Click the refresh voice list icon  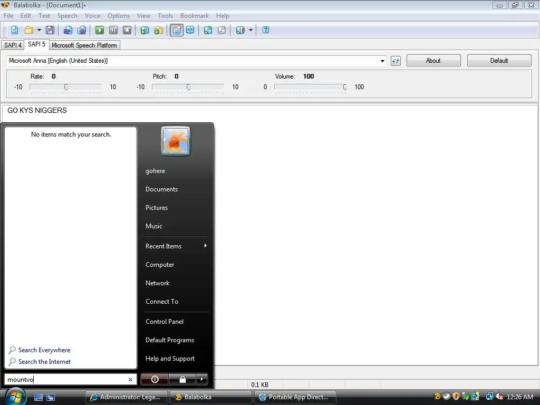(396, 61)
